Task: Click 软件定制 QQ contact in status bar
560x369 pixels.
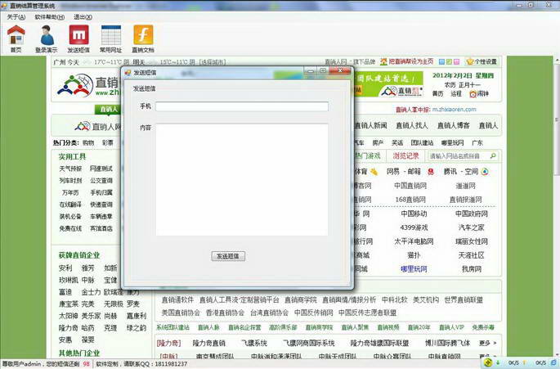Action: 141,363
